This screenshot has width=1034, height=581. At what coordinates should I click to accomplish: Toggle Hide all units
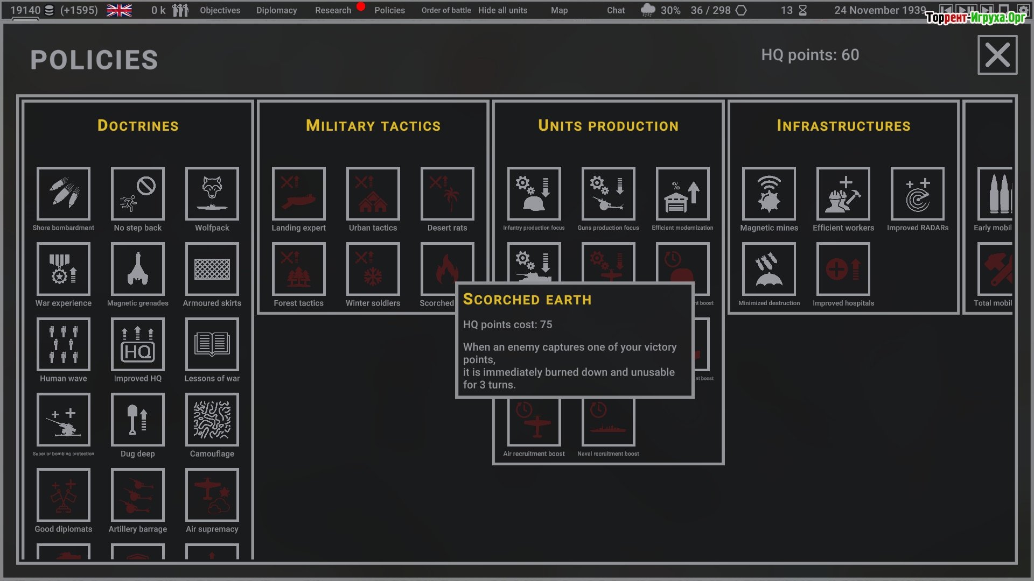[x=502, y=10]
